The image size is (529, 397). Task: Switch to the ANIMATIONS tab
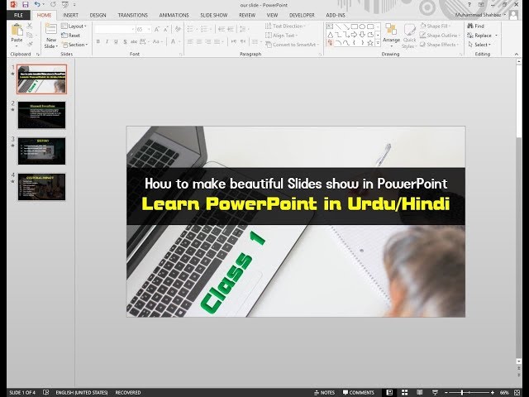(x=174, y=15)
